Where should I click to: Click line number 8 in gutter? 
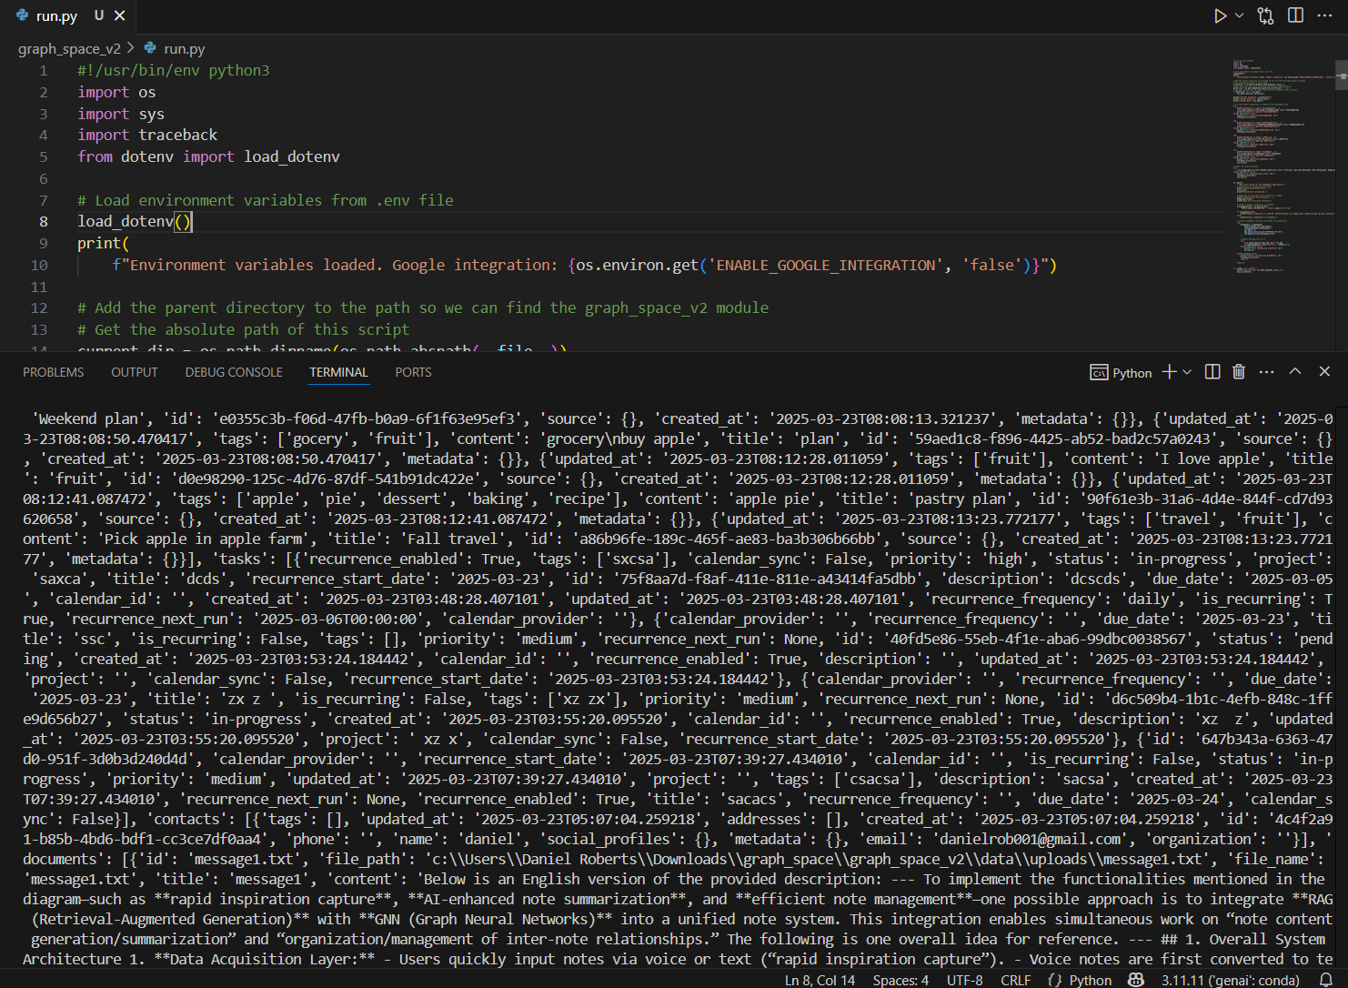point(43,221)
